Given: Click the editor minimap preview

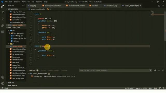Looking at the screenshot, I should (157, 13).
